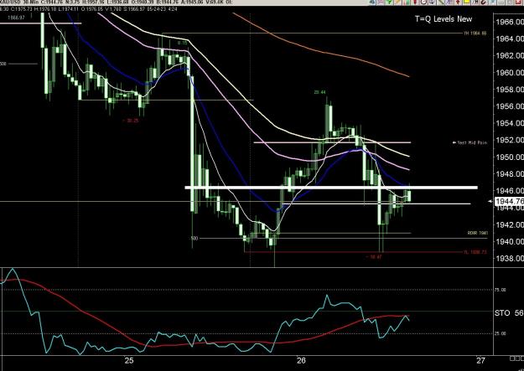Image resolution: width=524 pixels, height=371 pixels.
Task: Click the red '- 30.25' swing label
Action: click(130, 121)
